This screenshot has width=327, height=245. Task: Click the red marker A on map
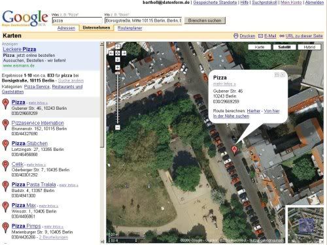tap(234, 150)
